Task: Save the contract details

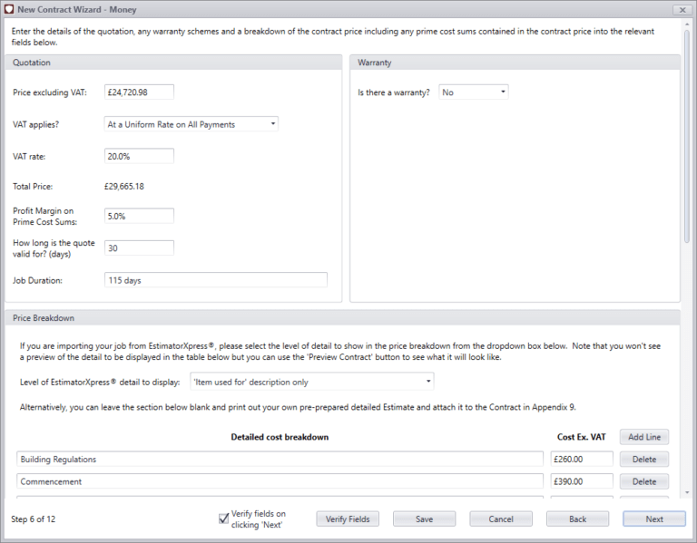Action: point(424,519)
